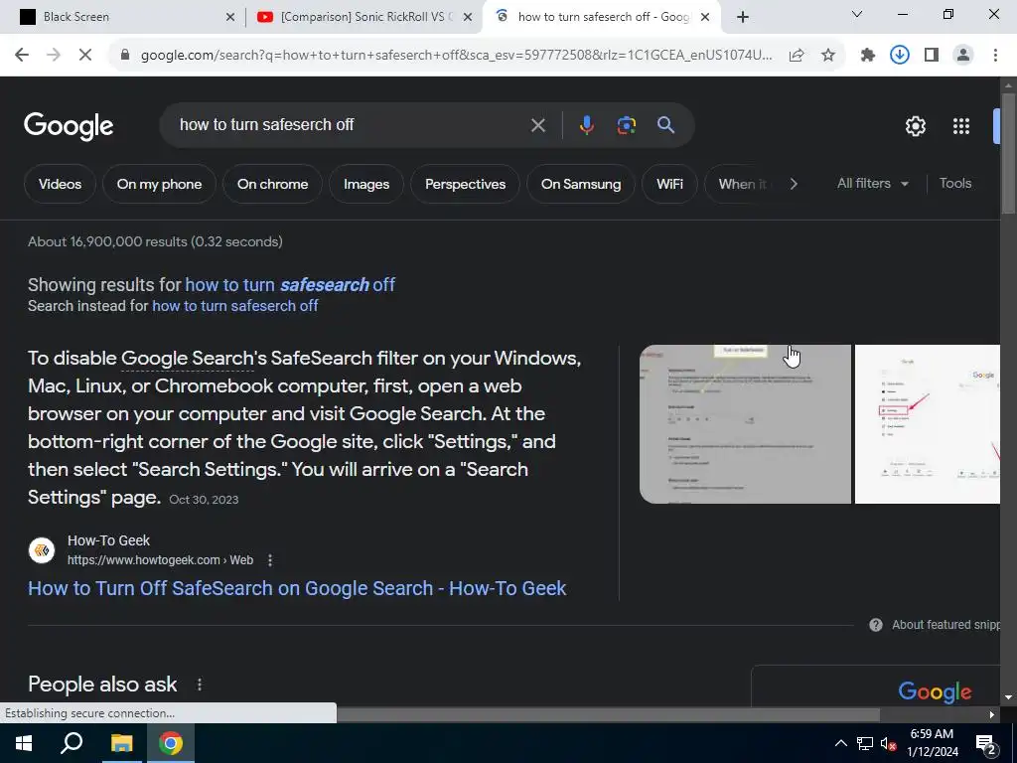Open the gray settings page thumbnail
Screen dimensions: 1017x763
(x=745, y=424)
